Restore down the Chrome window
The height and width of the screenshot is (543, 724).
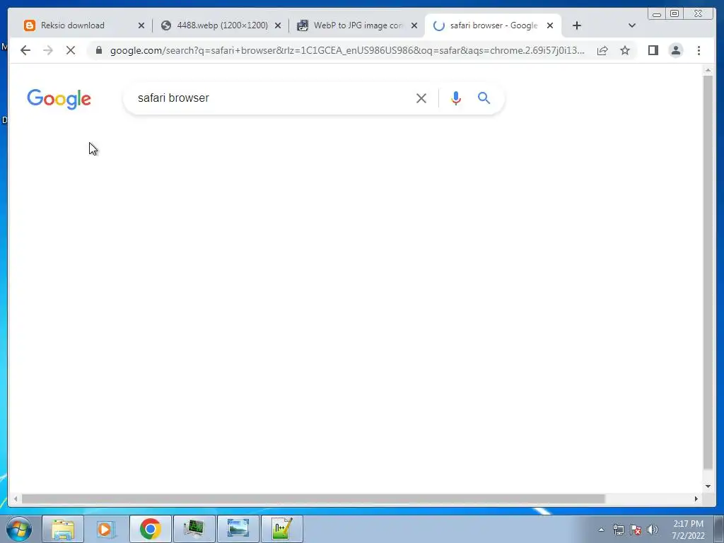point(675,14)
